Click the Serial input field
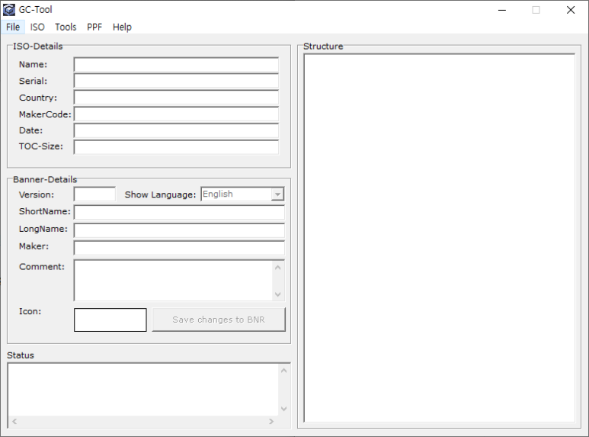Screen dimensions: 589x437 pos(176,81)
